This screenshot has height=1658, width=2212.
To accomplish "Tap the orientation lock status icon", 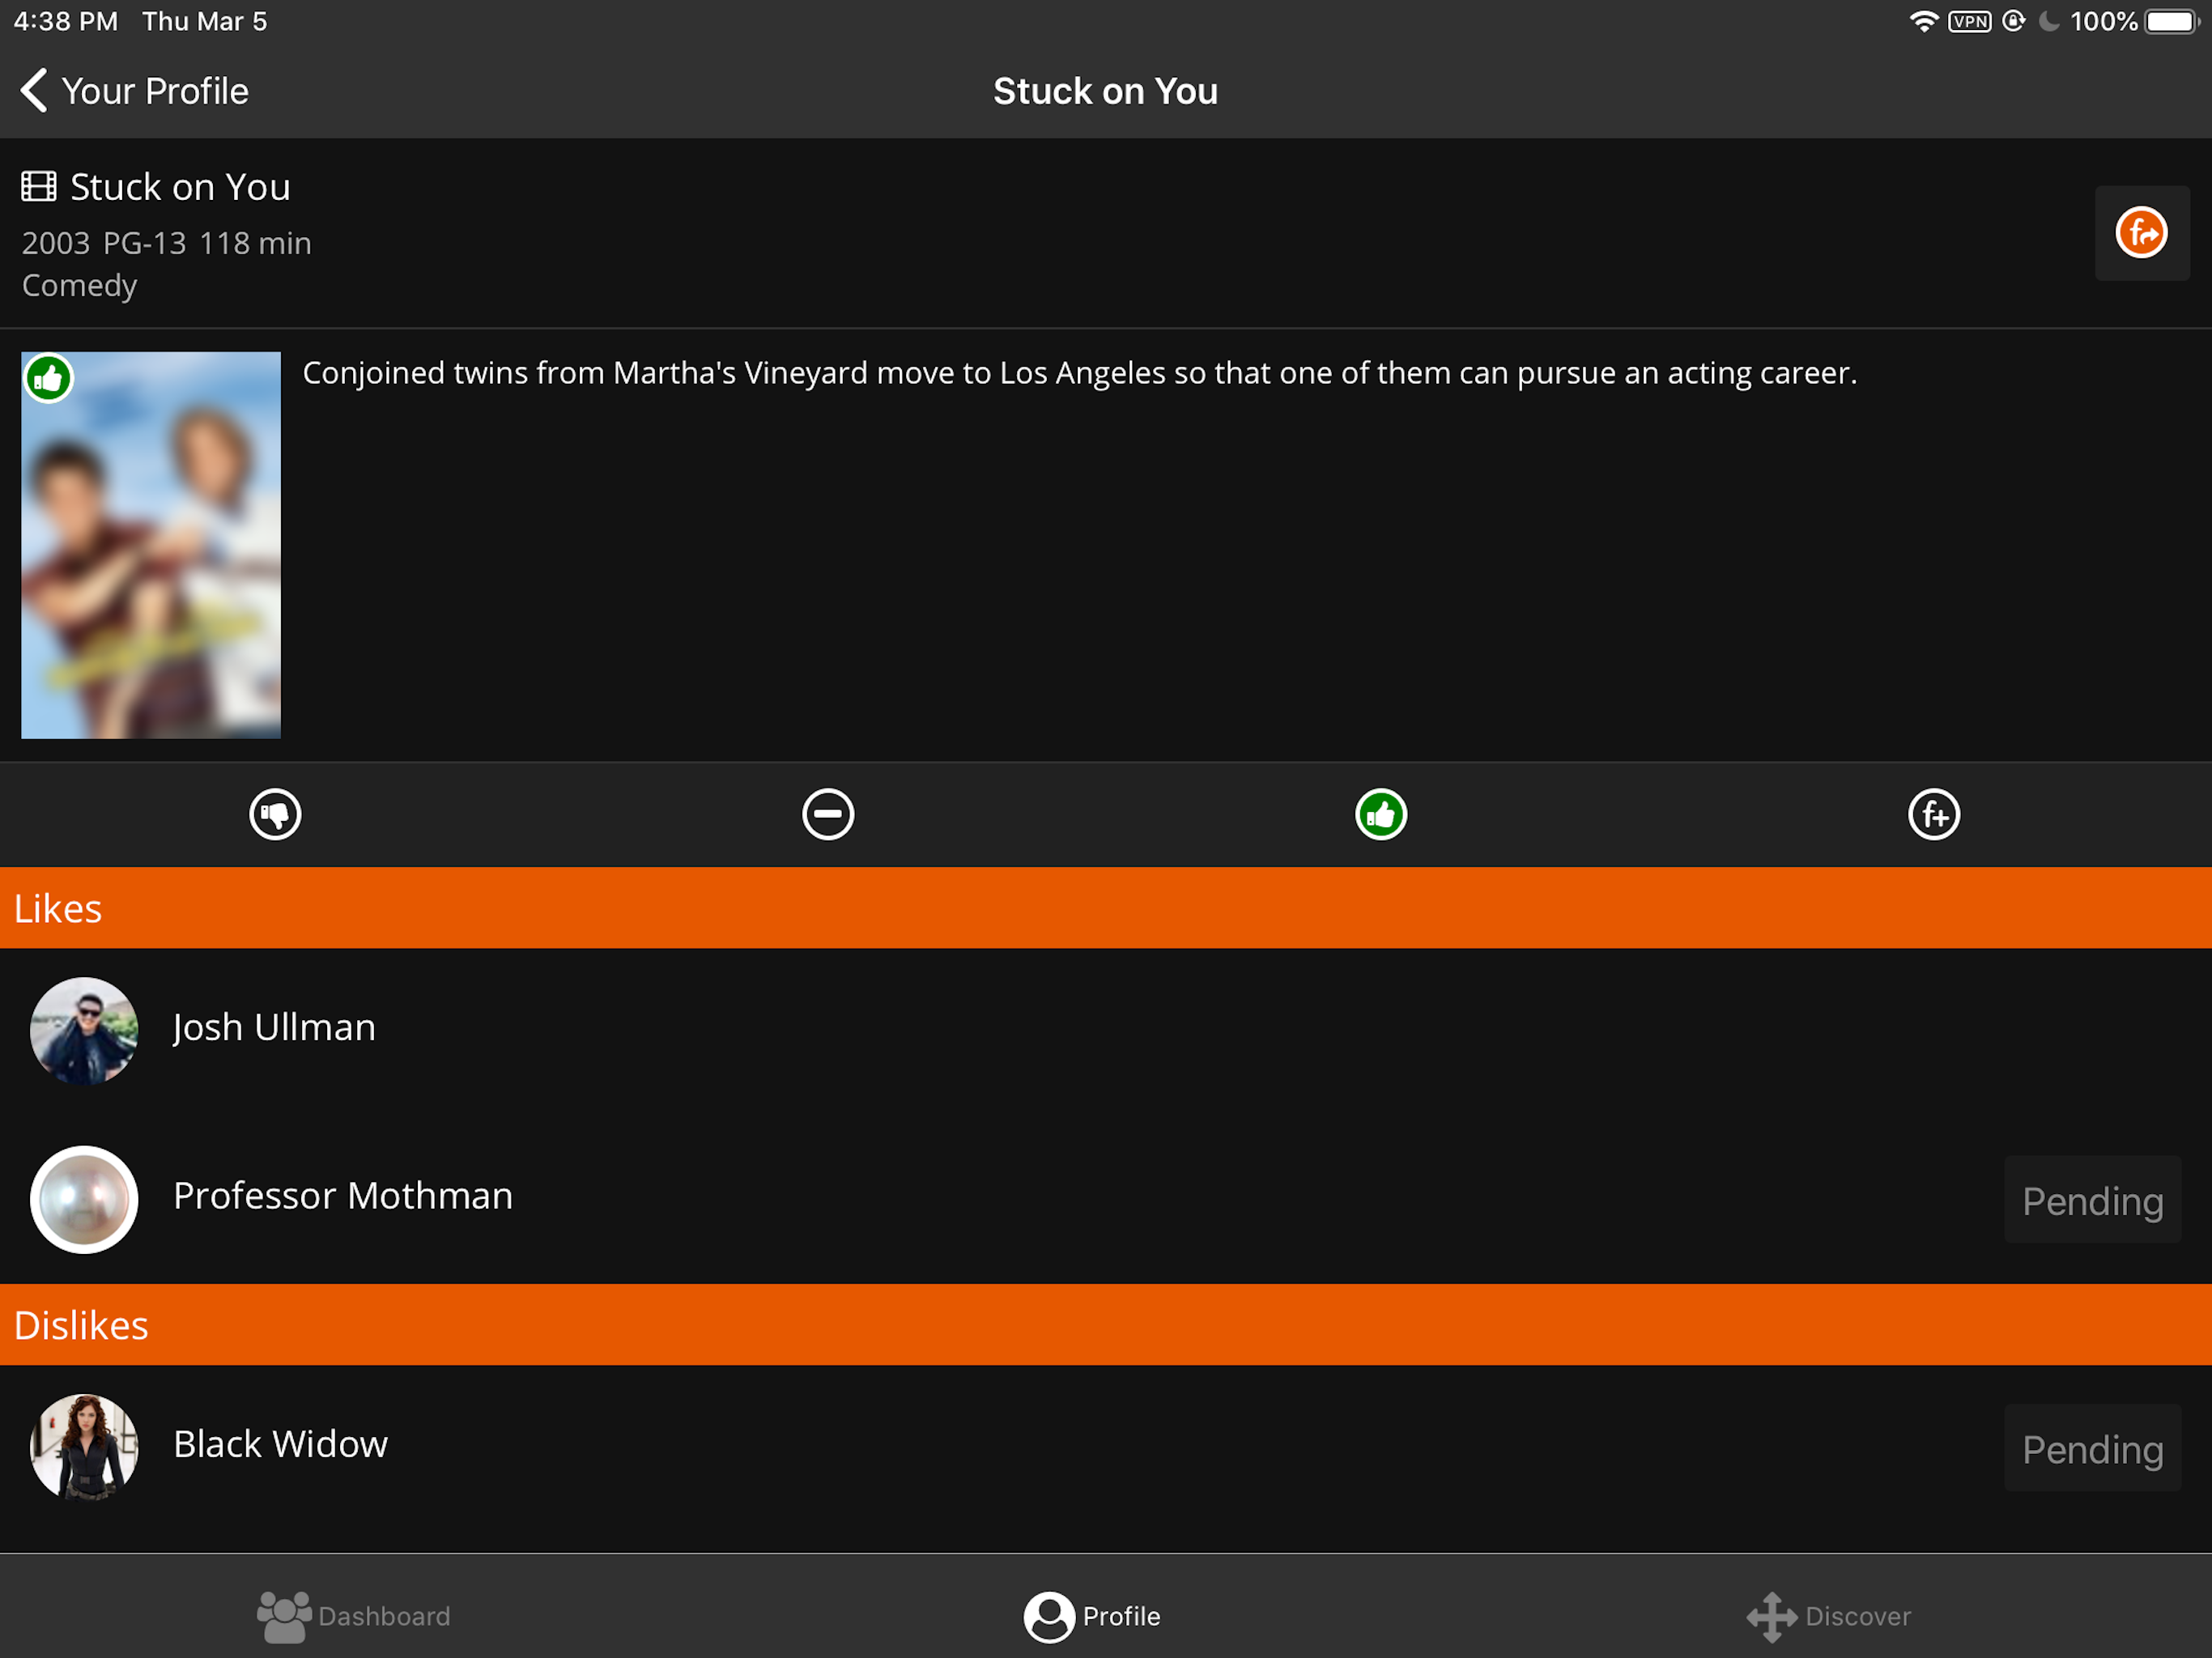I will pos(2014,21).
